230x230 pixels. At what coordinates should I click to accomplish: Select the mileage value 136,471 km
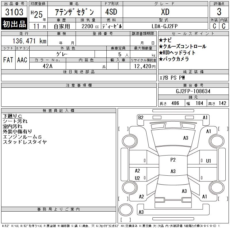30,41
